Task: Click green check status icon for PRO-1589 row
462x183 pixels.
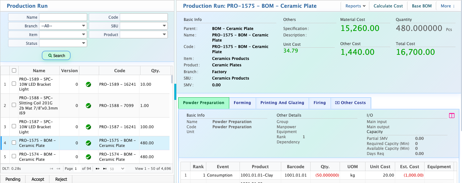Action: pyautogui.click(x=88, y=84)
